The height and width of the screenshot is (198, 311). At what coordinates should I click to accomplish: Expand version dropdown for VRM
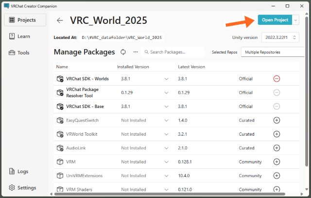(166, 162)
